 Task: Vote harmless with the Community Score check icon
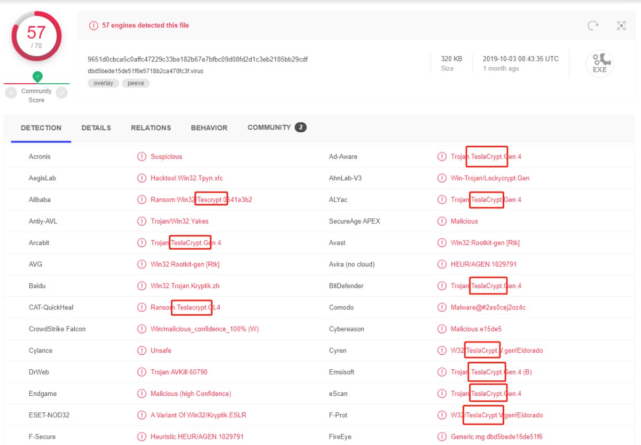(x=62, y=93)
